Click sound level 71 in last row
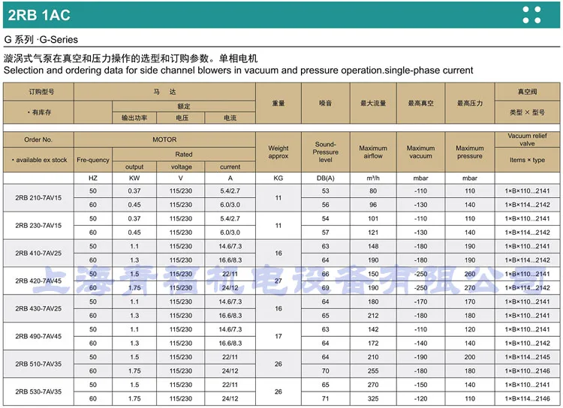This screenshot has width=563, height=408. [x=325, y=399]
